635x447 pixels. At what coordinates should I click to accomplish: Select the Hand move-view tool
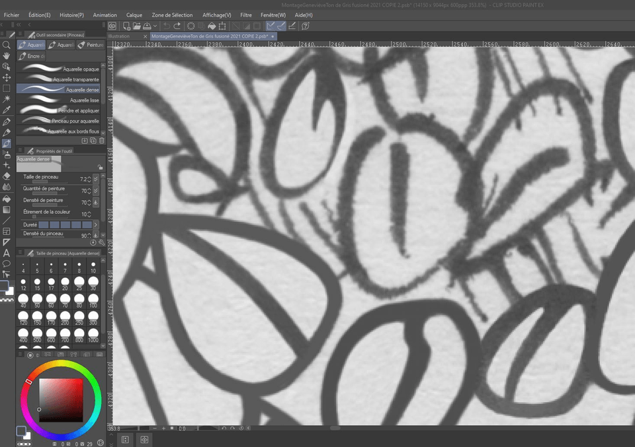point(7,56)
